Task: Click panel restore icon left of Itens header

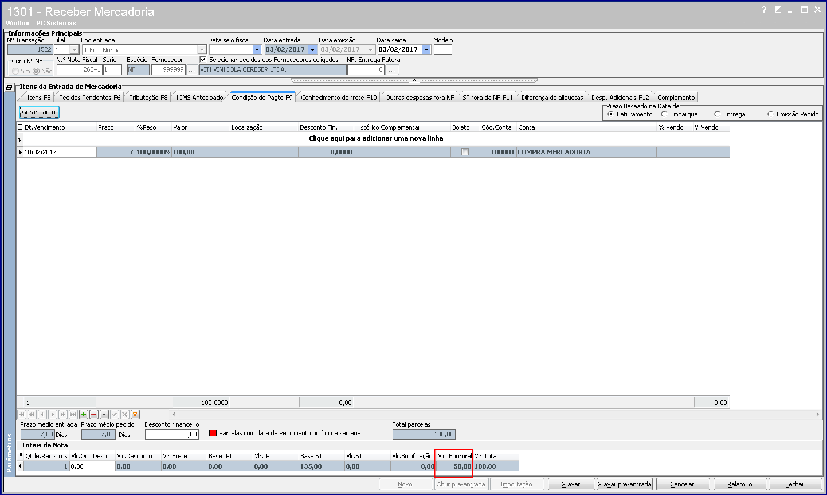Action: (x=9, y=87)
